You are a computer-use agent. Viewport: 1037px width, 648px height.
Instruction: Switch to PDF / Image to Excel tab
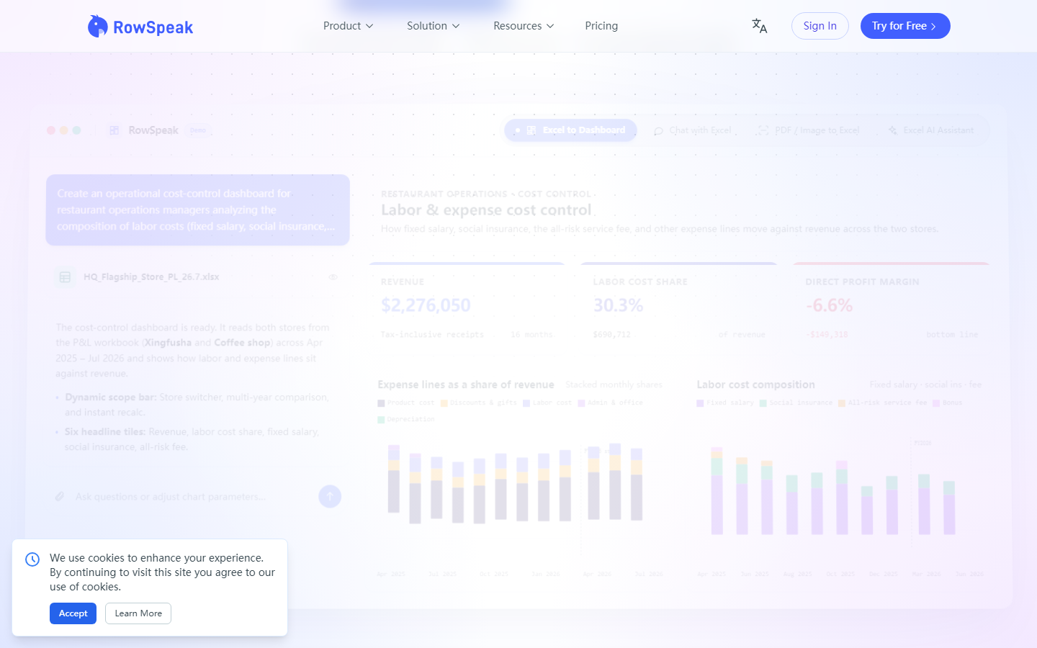coord(808,130)
